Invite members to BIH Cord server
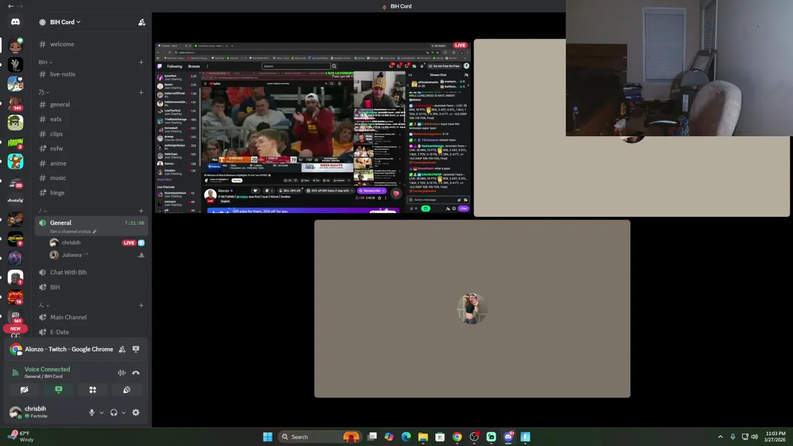The width and height of the screenshot is (793, 446). pyautogui.click(x=141, y=22)
